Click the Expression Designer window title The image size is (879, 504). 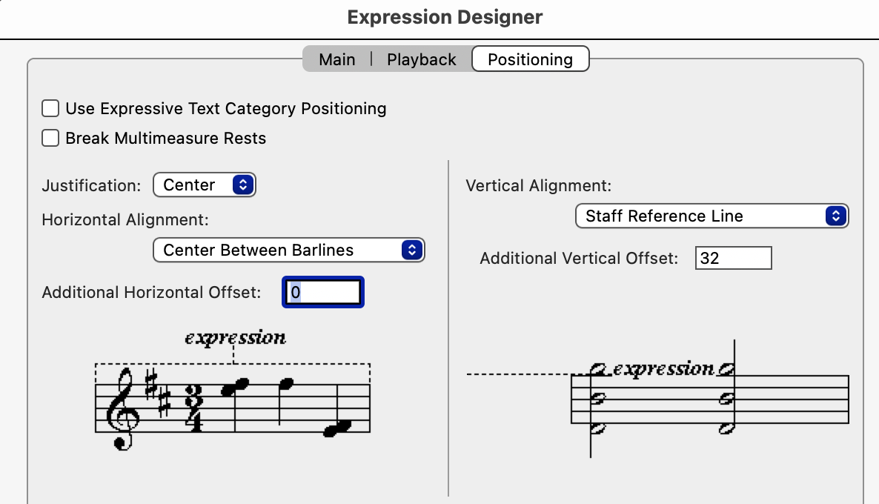(x=445, y=17)
